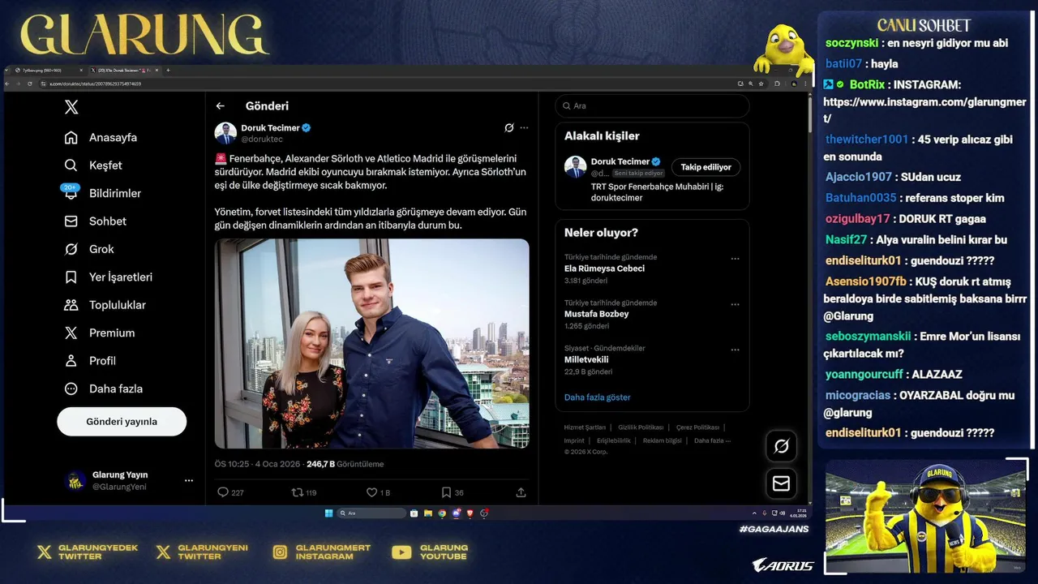
Task: Open the Milletvekili trend
Action: point(586,359)
